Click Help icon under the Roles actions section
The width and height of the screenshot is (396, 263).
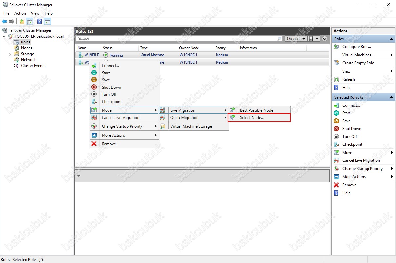(336, 88)
